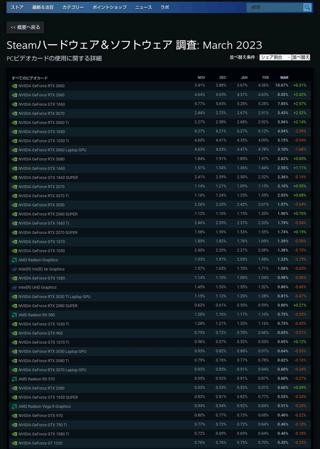The width and height of the screenshot is (320, 449).
Task: Click NVIDIA logo beside GeForce RTX 2080
Action: 14,388
